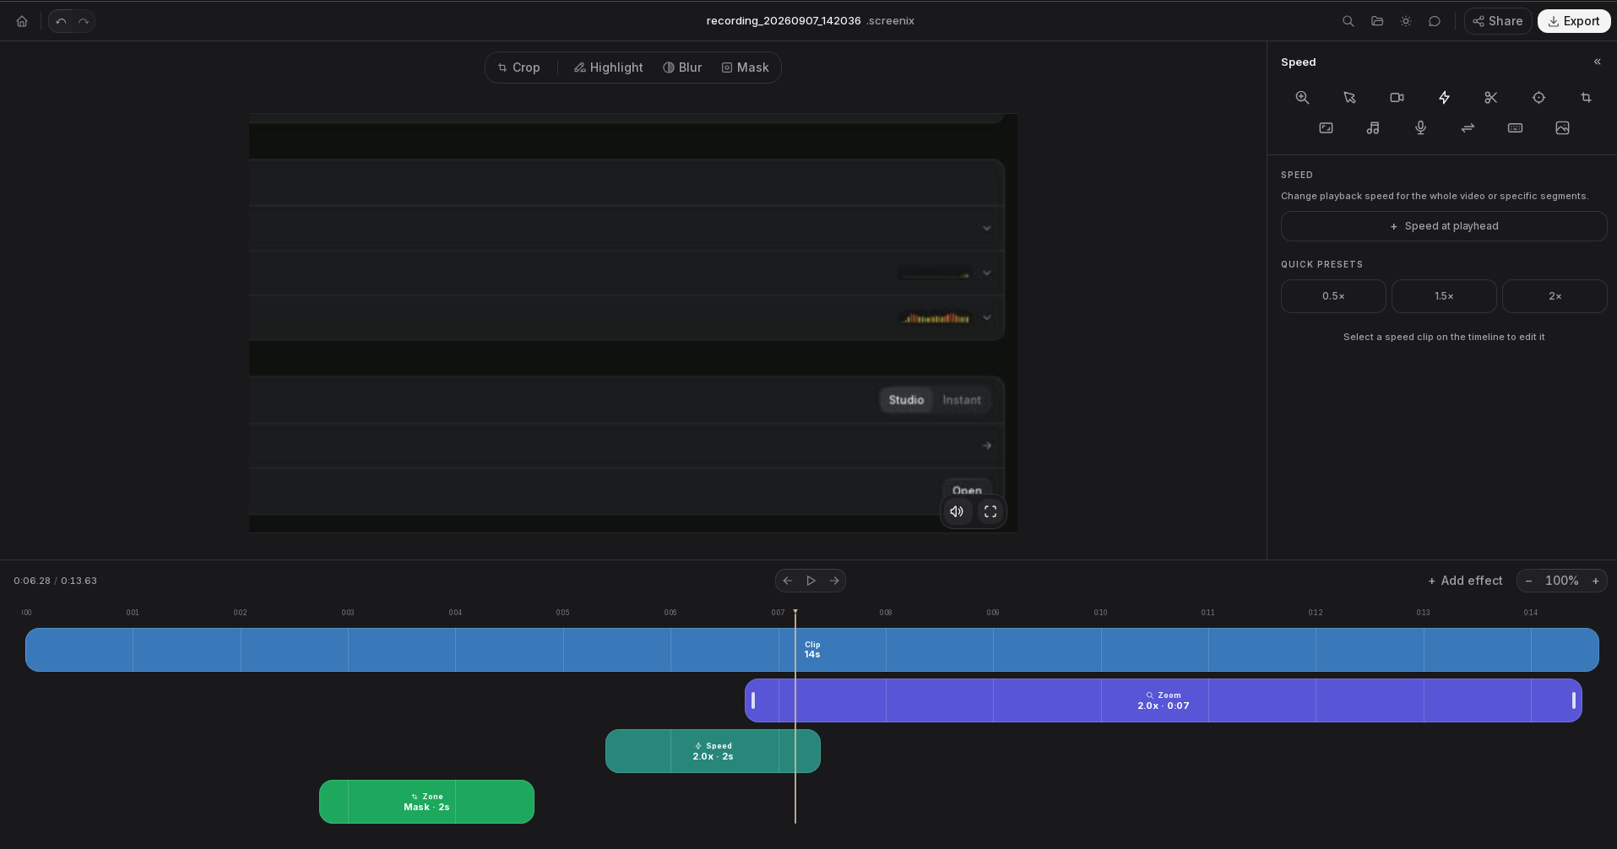This screenshot has height=849, width=1617.
Task: Step backward with the left arrow control
Action: 787,581
